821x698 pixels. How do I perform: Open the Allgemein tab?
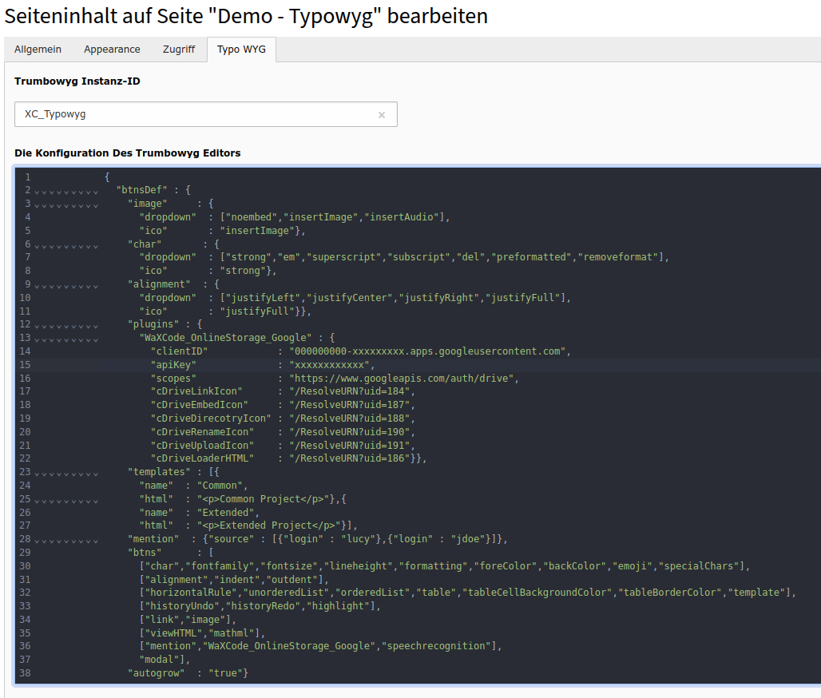[38, 50]
